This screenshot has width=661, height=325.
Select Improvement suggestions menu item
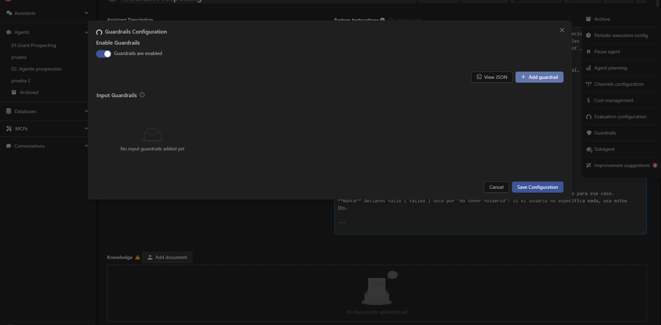pyautogui.click(x=621, y=165)
